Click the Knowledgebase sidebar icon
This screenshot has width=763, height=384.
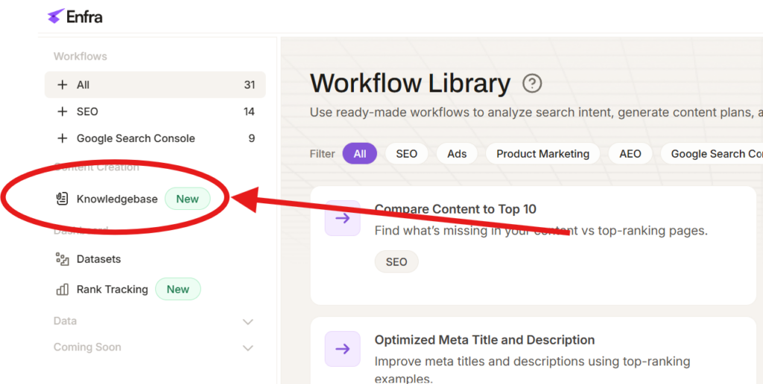(63, 199)
